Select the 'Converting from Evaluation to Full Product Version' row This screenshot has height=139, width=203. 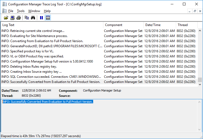point(99,41)
